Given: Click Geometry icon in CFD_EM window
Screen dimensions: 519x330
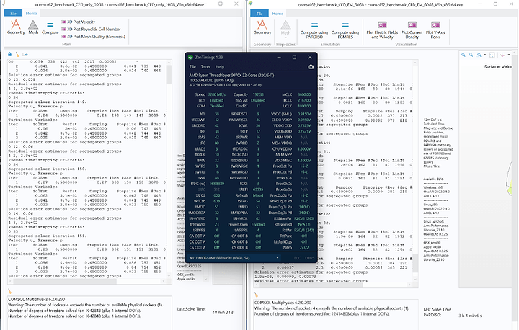Looking at the screenshot, I should click(x=262, y=27).
